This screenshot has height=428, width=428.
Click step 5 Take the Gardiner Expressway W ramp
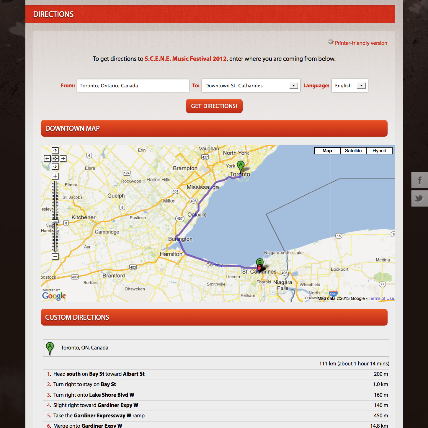point(216,416)
